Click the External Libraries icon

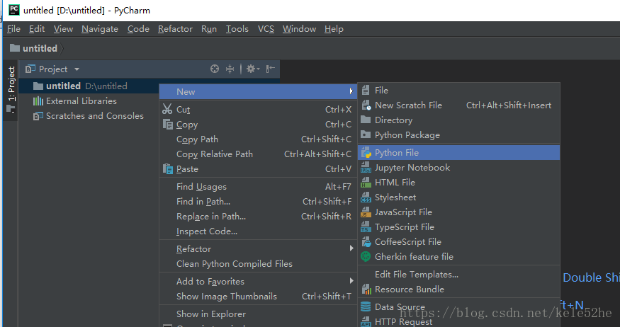point(38,101)
